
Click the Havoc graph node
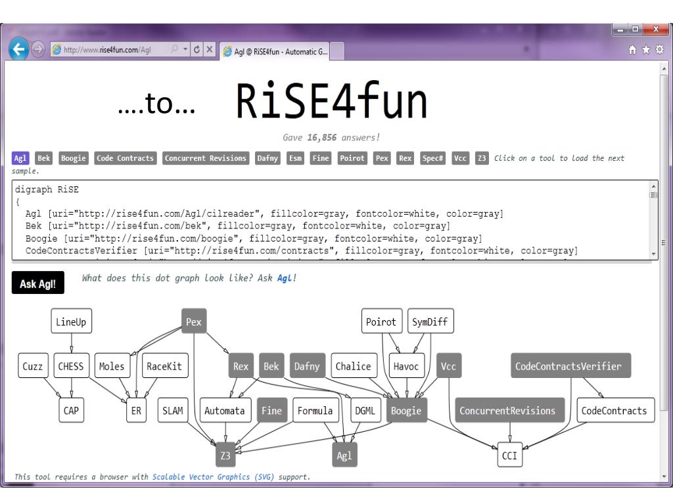coord(406,366)
